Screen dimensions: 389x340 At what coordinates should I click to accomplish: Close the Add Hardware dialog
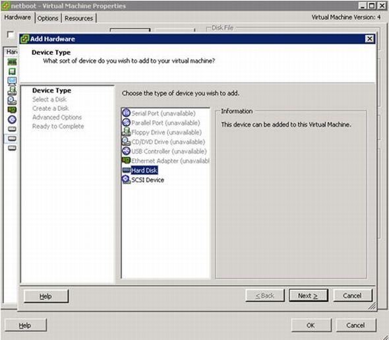tap(369, 39)
